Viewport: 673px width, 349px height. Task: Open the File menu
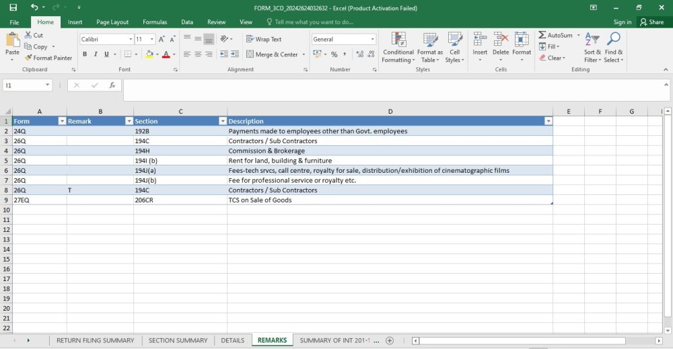click(14, 22)
